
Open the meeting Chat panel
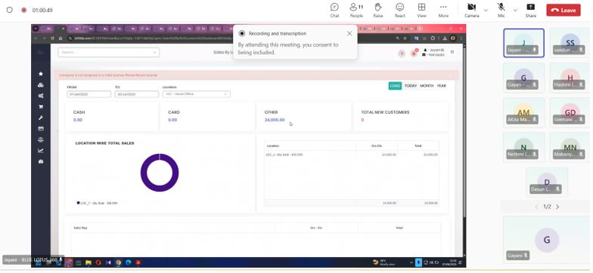334,11
